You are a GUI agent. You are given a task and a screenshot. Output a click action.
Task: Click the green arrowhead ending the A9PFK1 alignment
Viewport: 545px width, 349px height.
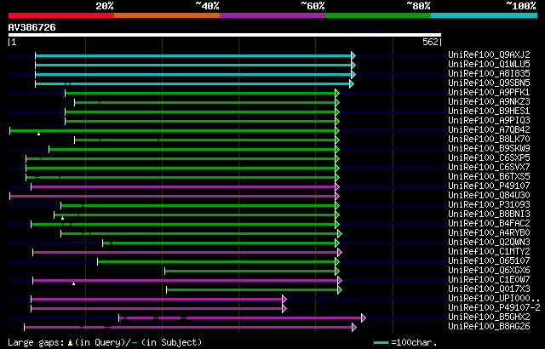point(337,93)
